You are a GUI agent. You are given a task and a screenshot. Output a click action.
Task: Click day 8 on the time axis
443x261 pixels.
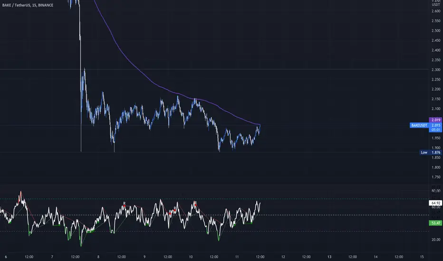[98, 257]
